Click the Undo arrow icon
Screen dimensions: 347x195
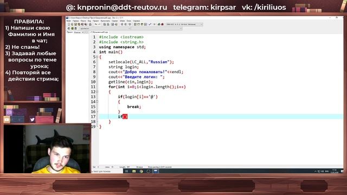click(96, 24)
